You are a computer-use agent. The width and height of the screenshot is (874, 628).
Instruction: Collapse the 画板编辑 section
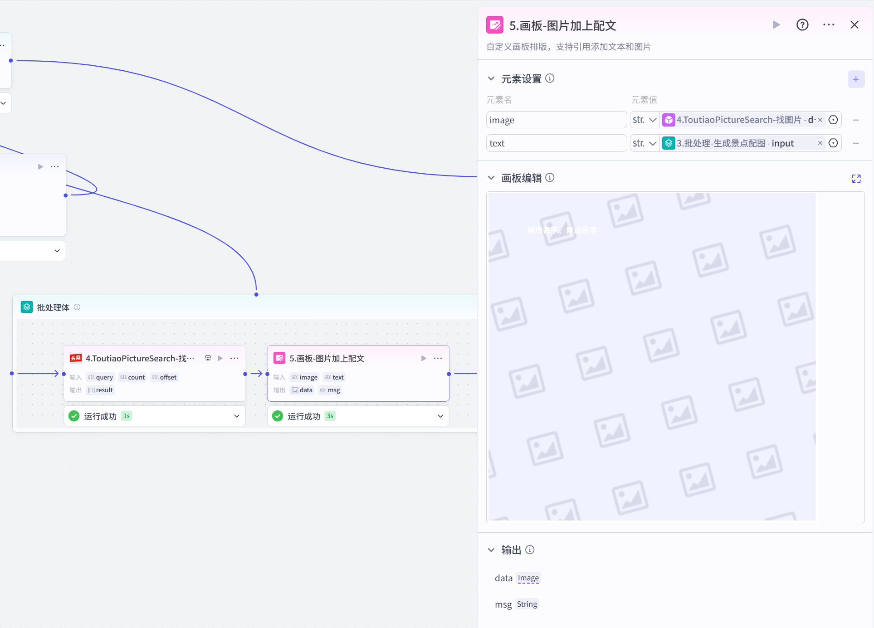click(491, 178)
